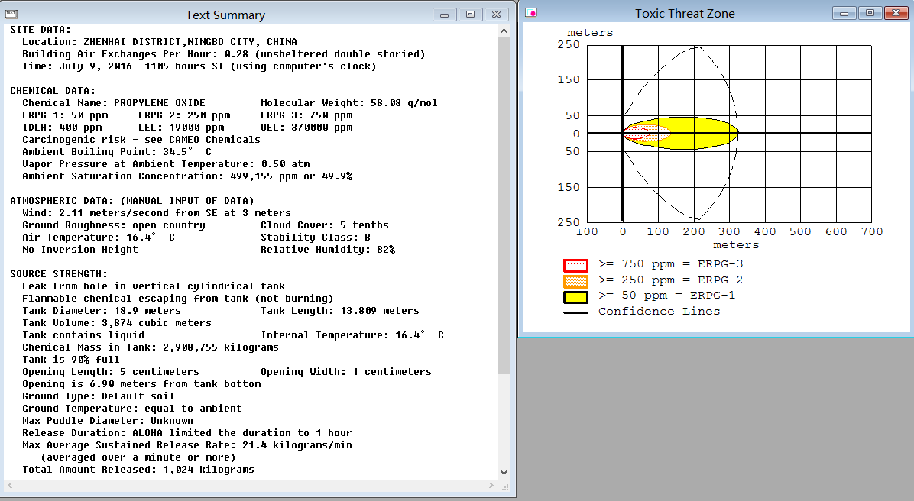Click the Text Summary window system icon

pyautogui.click(x=11, y=14)
